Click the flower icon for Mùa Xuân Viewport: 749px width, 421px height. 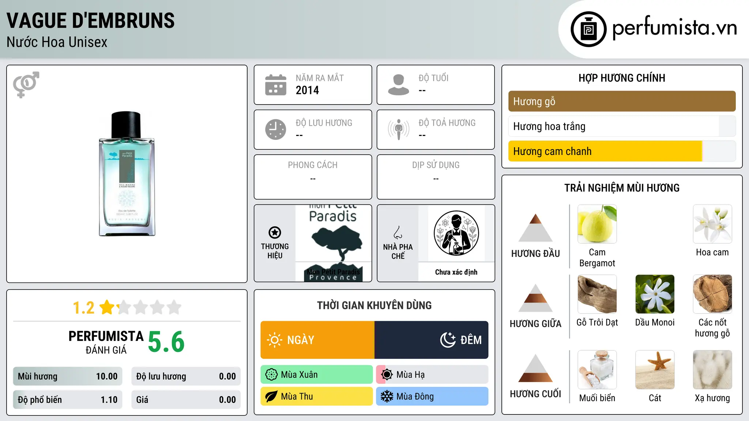point(271,375)
